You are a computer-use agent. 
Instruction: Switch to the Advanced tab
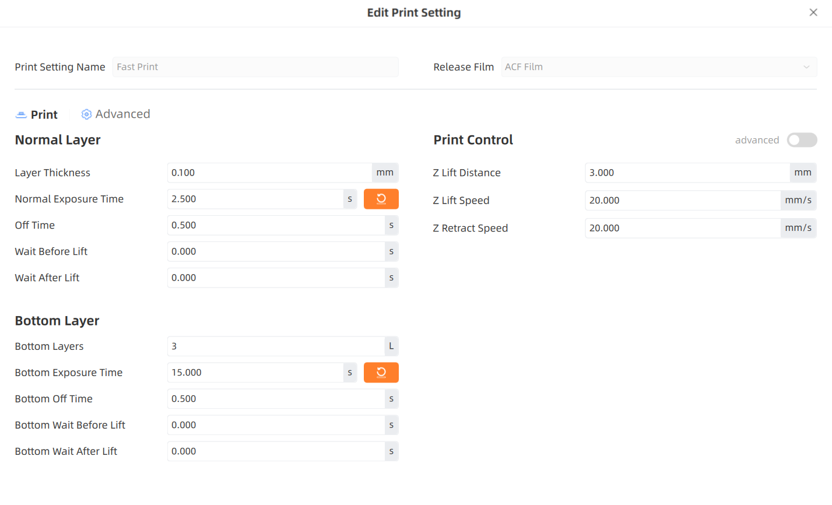point(115,114)
